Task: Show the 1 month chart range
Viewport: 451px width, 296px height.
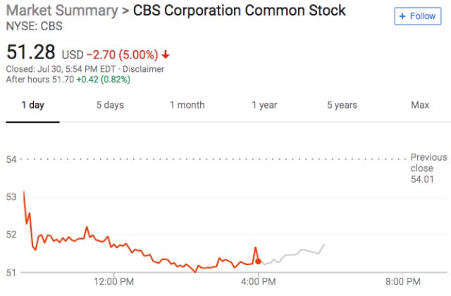Action: tap(187, 105)
